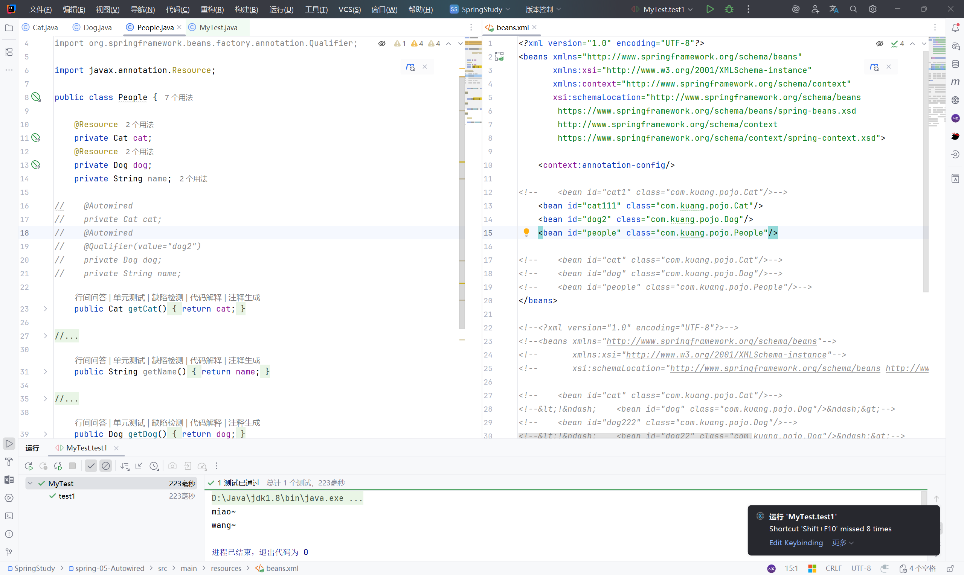
Task: Expand the folded getCat method
Action: coord(45,309)
